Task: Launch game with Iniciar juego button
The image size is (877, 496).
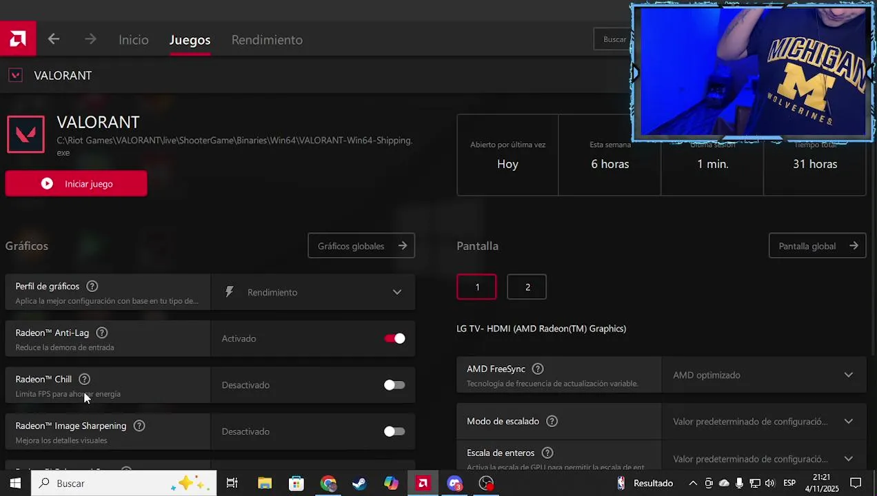Action: pos(76,183)
